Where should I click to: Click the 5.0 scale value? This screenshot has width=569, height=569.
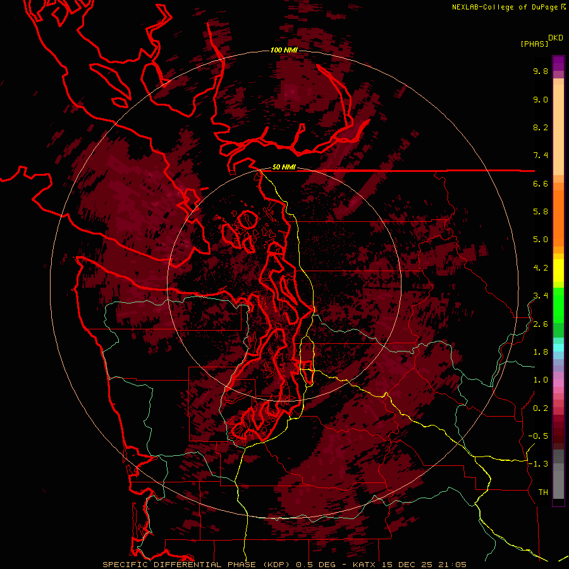tap(541, 240)
